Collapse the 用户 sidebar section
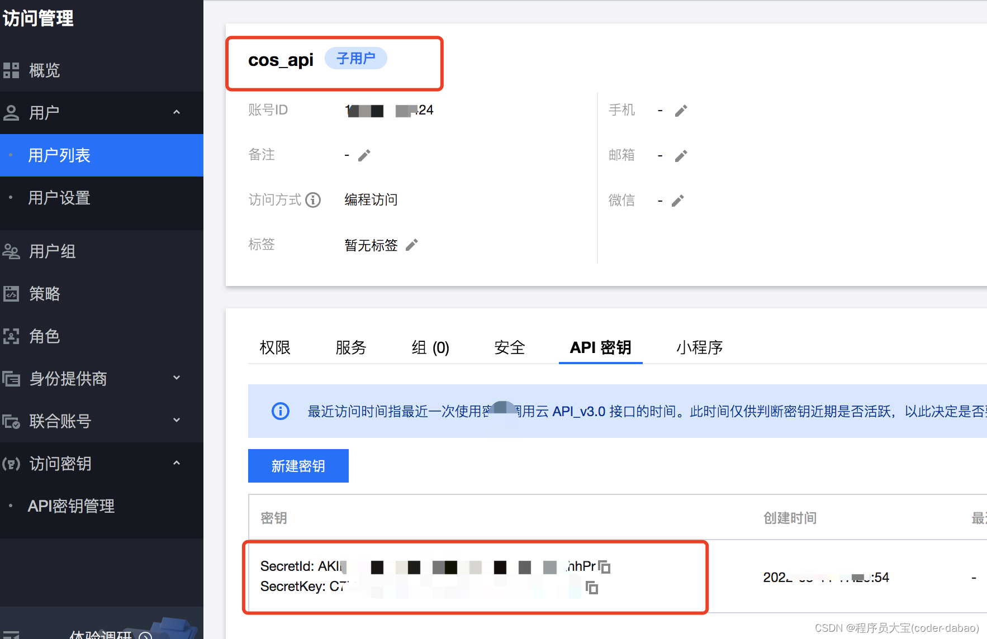 (x=177, y=112)
